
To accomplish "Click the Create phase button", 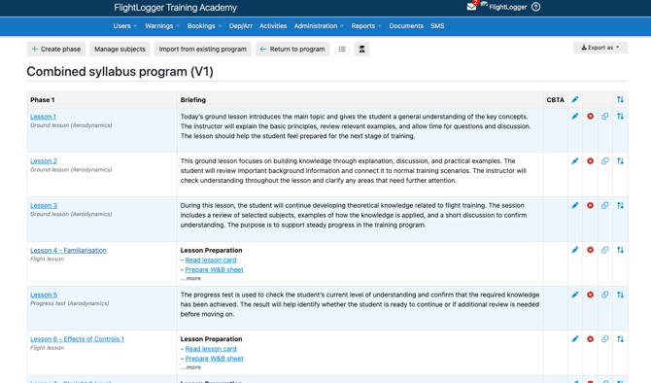I will tap(56, 49).
